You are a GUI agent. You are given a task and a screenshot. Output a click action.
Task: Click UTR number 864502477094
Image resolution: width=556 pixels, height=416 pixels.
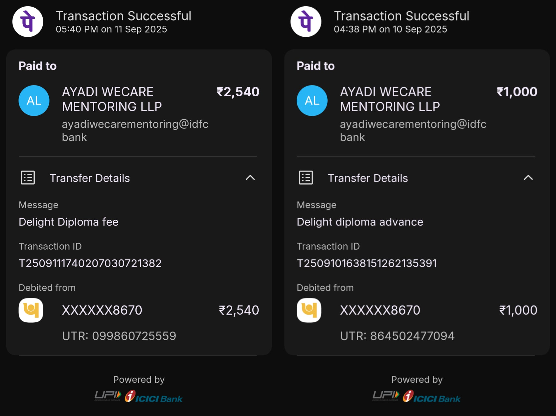click(x=412, y=336)
